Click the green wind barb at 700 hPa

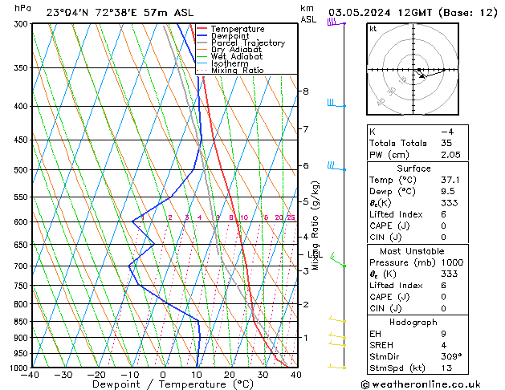[x=337, y=260]
